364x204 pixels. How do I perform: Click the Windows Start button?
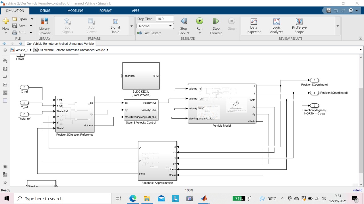(7, 198)
